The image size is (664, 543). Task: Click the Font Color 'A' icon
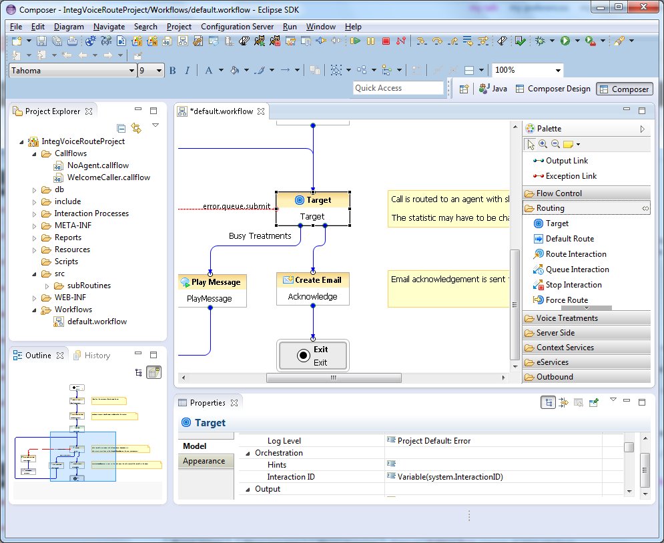click(x=208, y=70)
